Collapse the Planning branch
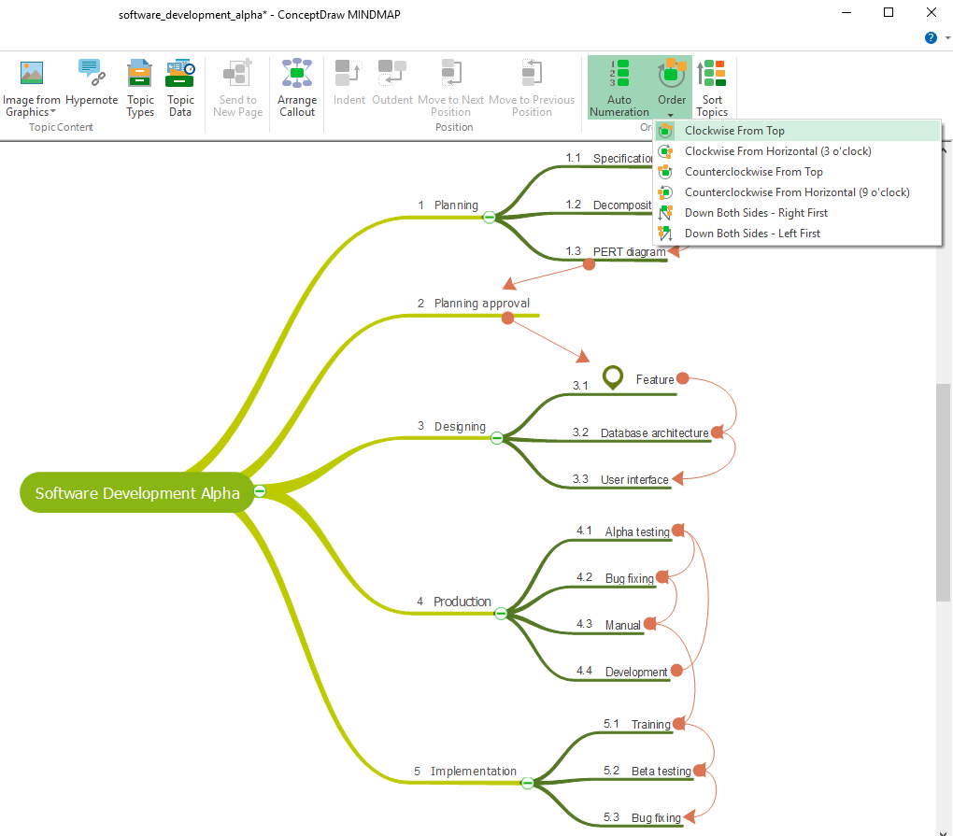 pyautogui.click(x=489, y=216)
